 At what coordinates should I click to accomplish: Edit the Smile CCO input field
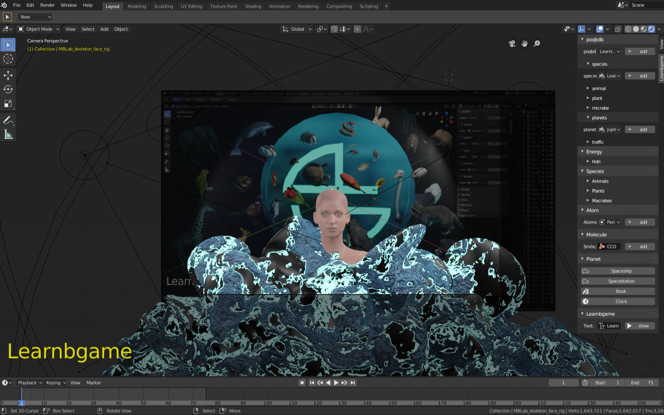pos(609,247)
